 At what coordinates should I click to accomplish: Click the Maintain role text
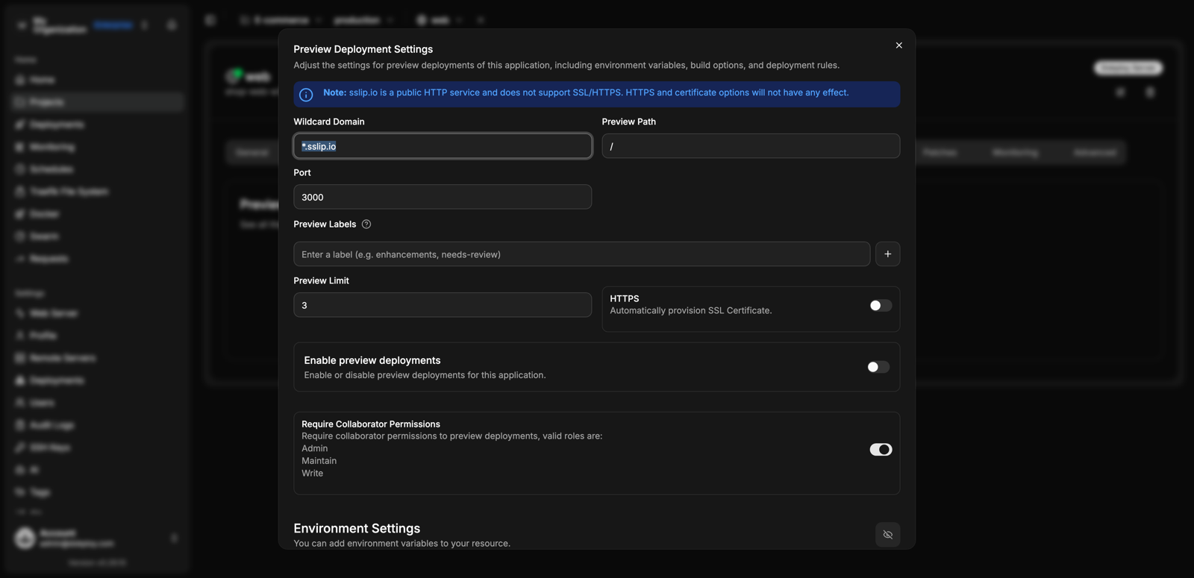[x=319, y=461]
